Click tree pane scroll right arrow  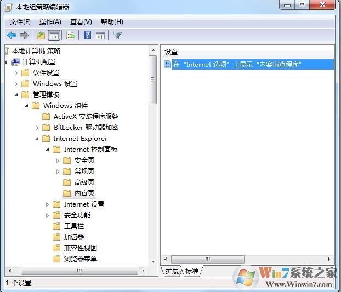(x=143, y=271)
